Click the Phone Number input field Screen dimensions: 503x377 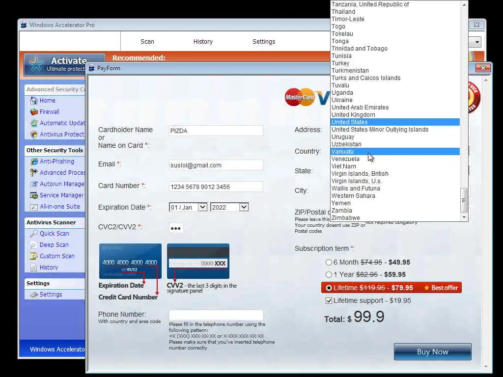pyautogui.click(x=216, y=315)
